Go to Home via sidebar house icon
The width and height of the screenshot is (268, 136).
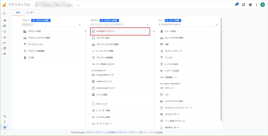5,20
